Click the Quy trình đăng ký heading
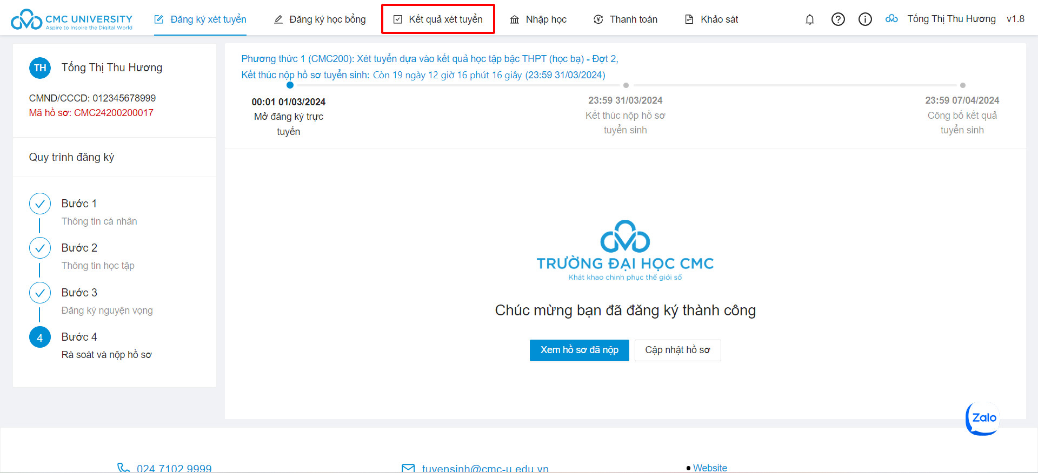 (x=71, y=157)
